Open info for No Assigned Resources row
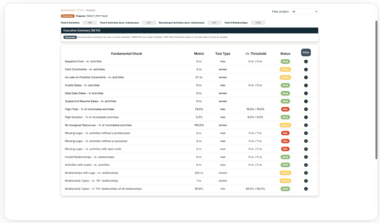Viewport: 380px width, 223px height. [x=306, y=125]
